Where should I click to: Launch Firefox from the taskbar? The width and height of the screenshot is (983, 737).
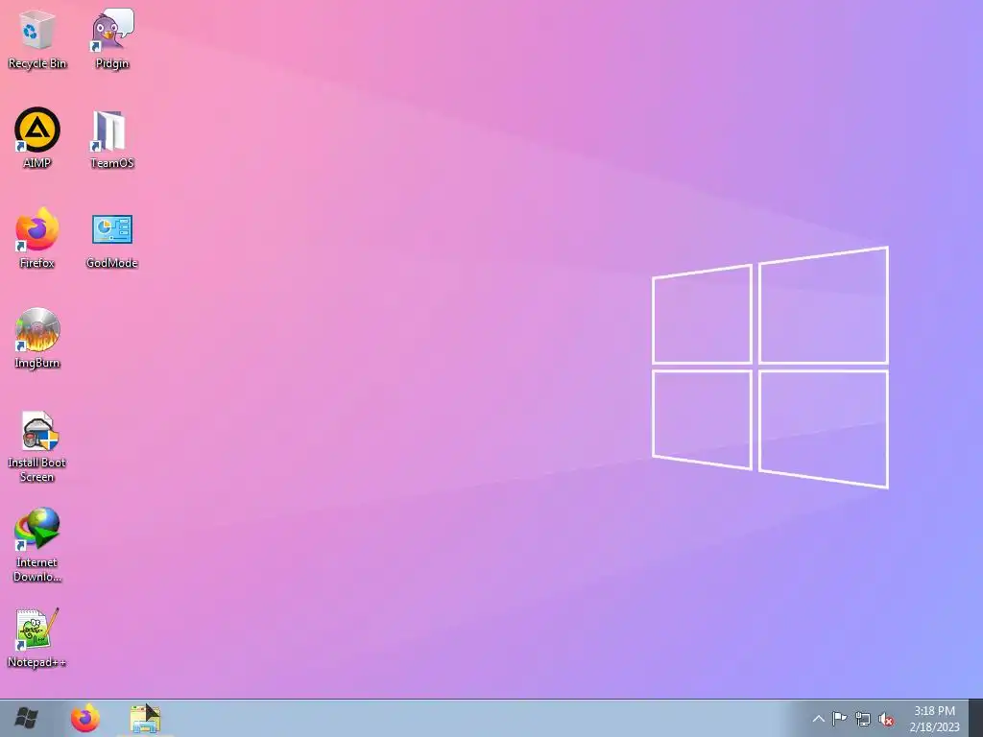pyautogui.click(x=85, y=718)
